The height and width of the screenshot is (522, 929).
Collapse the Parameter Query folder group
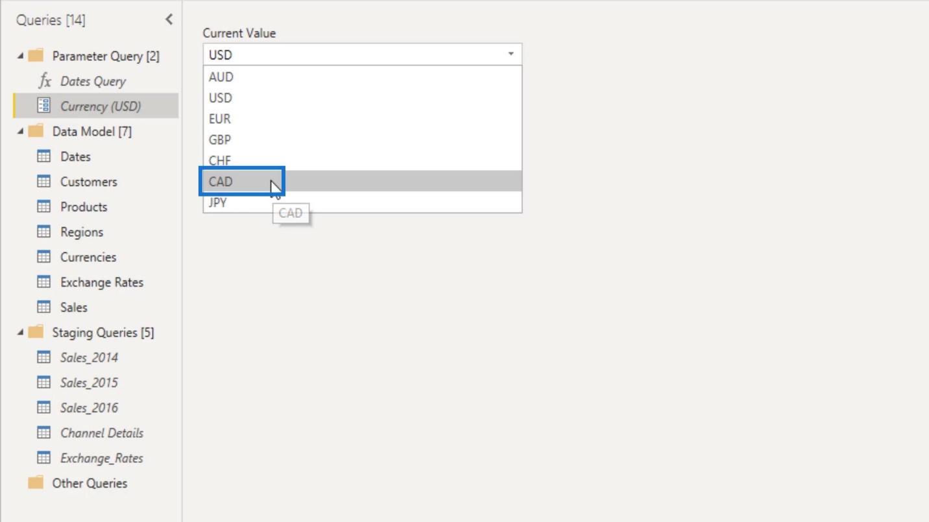20,56
